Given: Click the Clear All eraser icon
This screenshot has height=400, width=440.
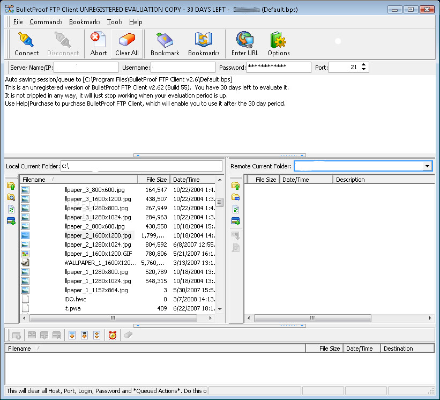Looking at the screenshot, I should [127, 39].
